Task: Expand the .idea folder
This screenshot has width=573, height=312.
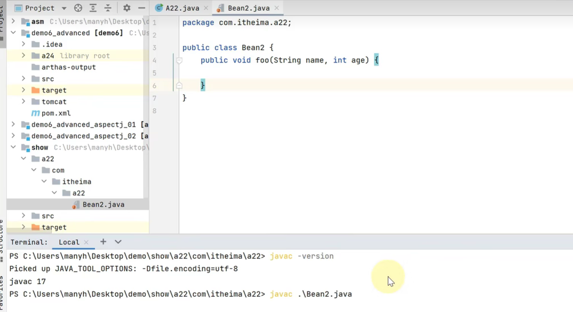Action: pos(23,44)
